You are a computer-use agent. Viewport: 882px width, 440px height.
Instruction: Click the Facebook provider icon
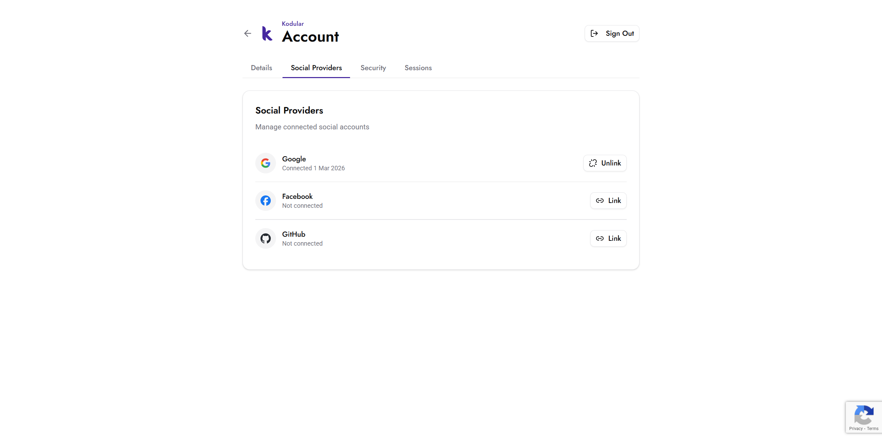tap(265, 201)
